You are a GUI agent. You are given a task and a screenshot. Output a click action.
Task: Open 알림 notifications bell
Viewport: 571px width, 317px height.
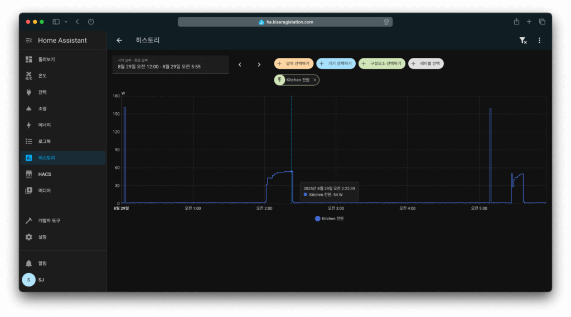[x=42, y=263]
